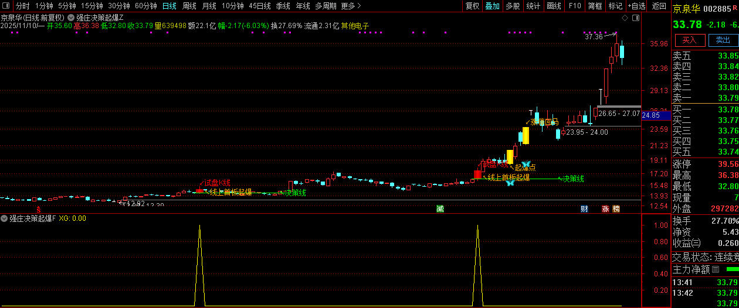Click the red R badge beside 002885
The image size is (739, 308).
(735, 9)
